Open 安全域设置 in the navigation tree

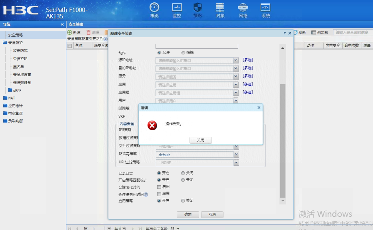point(22,75)
